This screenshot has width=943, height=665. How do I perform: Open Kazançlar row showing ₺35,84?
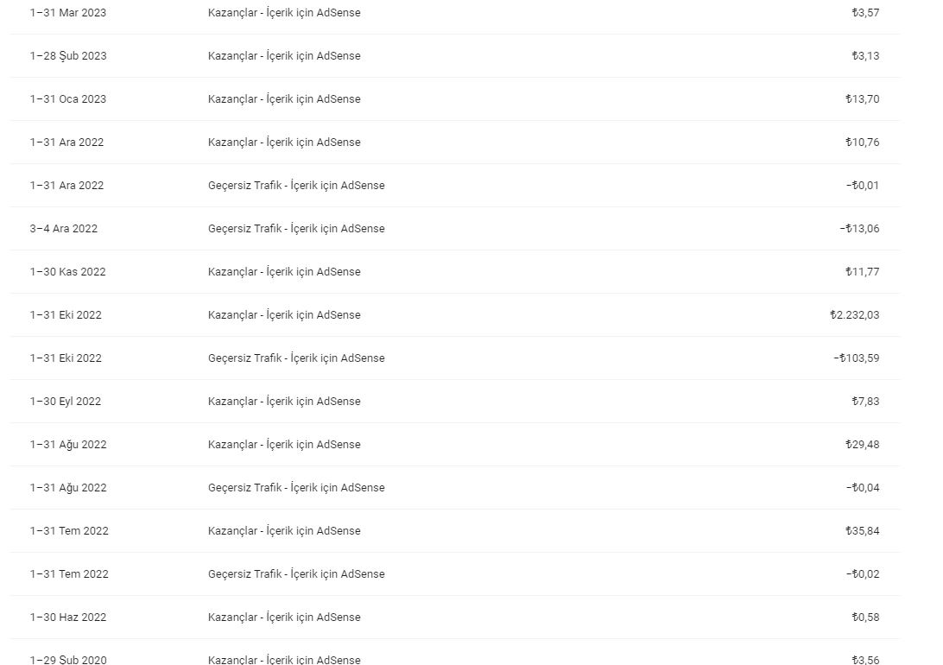[x=455, y=531]
